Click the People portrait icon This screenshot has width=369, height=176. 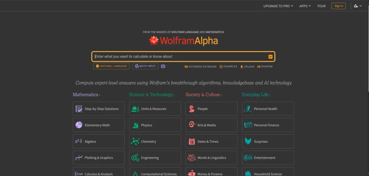click(x=192, y=109)
